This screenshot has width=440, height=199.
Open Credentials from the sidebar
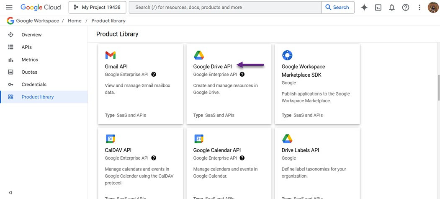point(34,85)
